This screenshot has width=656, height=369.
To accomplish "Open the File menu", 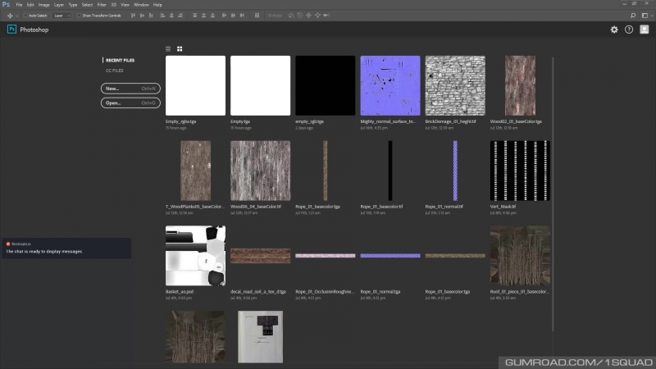I will (x=19, y=5).
